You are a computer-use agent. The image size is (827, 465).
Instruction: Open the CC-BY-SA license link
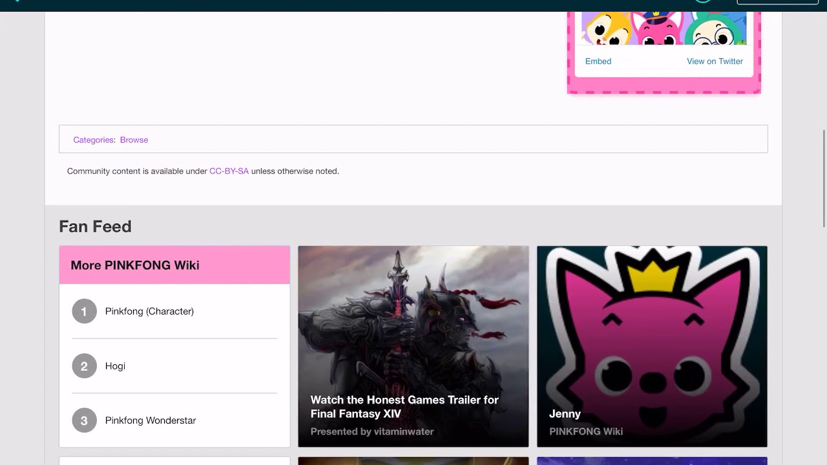(229, 171)
